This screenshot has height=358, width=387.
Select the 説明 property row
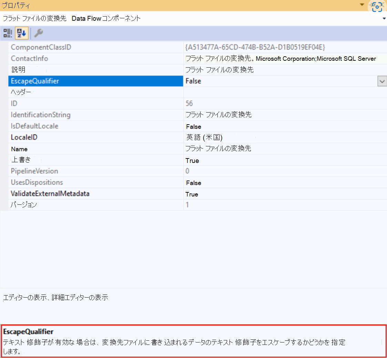coord(96,70)
